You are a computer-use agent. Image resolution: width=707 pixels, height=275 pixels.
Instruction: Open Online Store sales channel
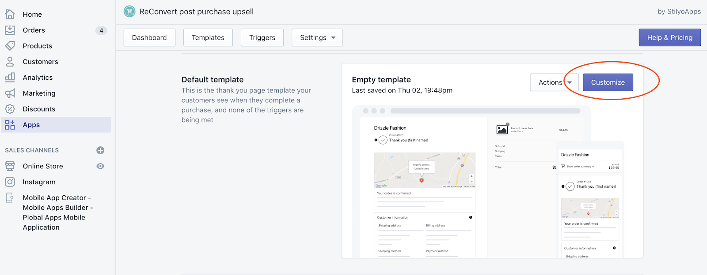(x=43, y=166)
